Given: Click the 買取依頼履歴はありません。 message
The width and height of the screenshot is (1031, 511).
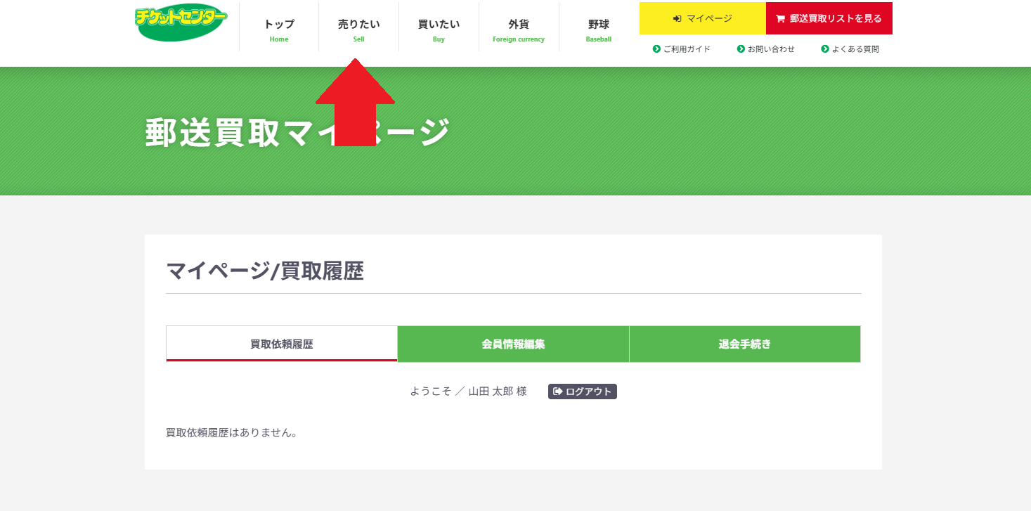Looking at the screenshot, I should pyautogui.click(x=232, y=433).
